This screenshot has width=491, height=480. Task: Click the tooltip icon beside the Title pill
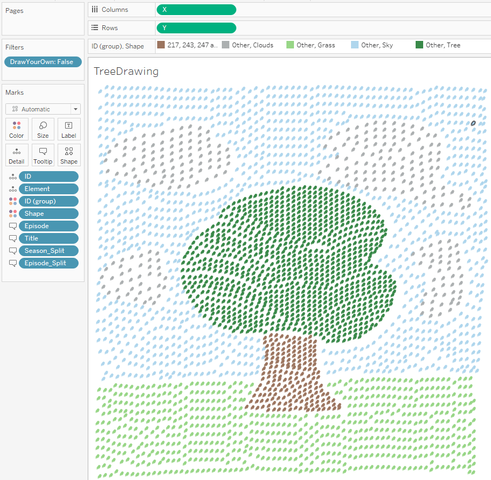pyautogui.click(x=13, y=238)
